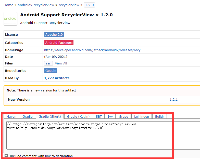Open the Android Packages category tag
Screen dimensions: 200x161
[x=59, y=43]
